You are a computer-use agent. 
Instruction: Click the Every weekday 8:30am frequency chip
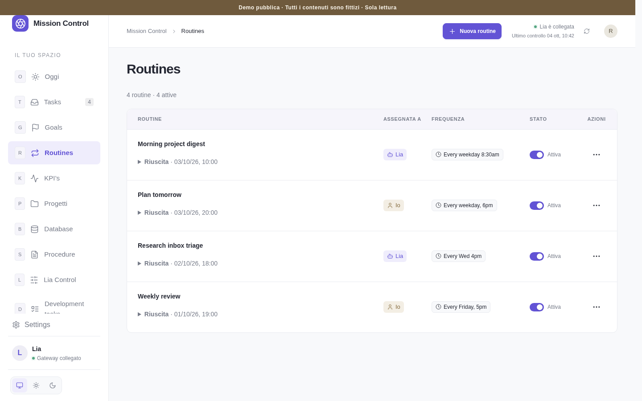pos(467,155)
